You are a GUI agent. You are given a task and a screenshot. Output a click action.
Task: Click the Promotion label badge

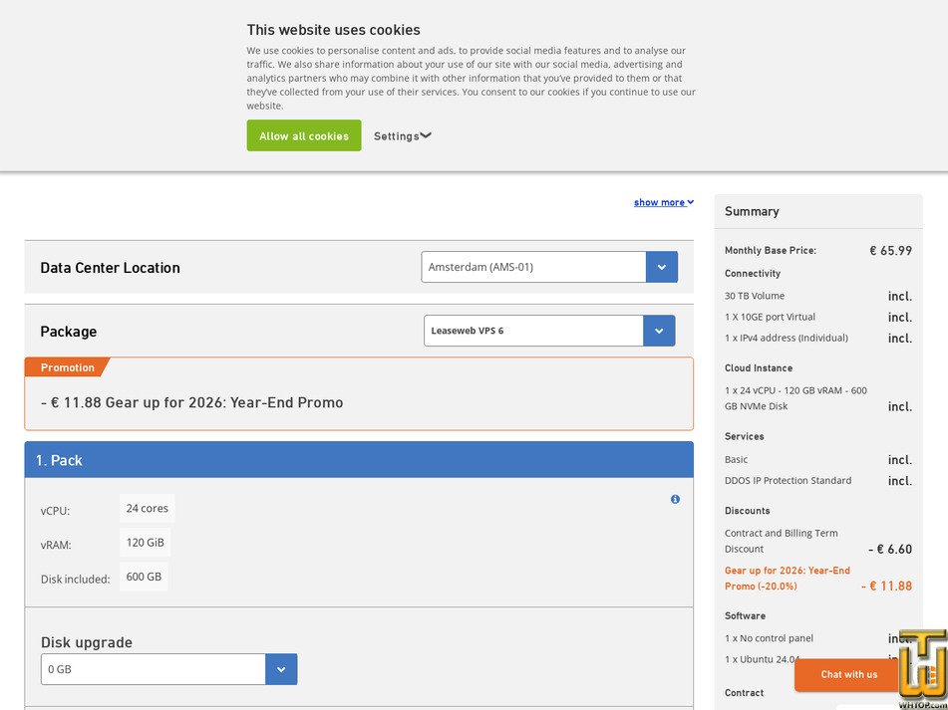[x=67, y=367]
